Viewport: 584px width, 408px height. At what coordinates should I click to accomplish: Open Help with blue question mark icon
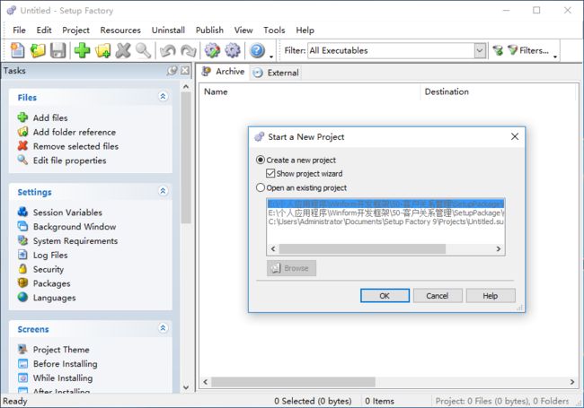pos(257,50)
